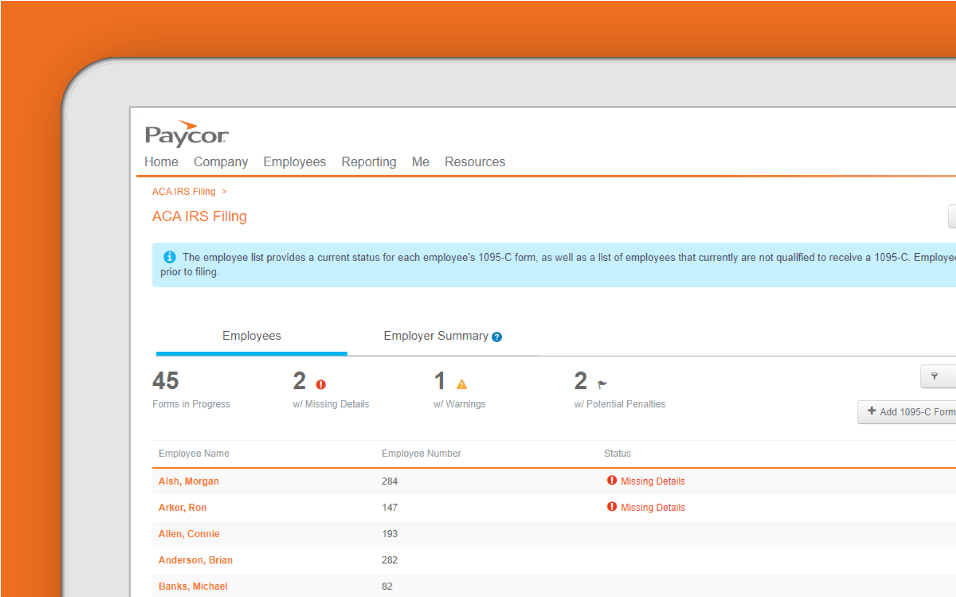Open employee Alsh, Morgan
The image size is (956, 597).
coord(189,481)
